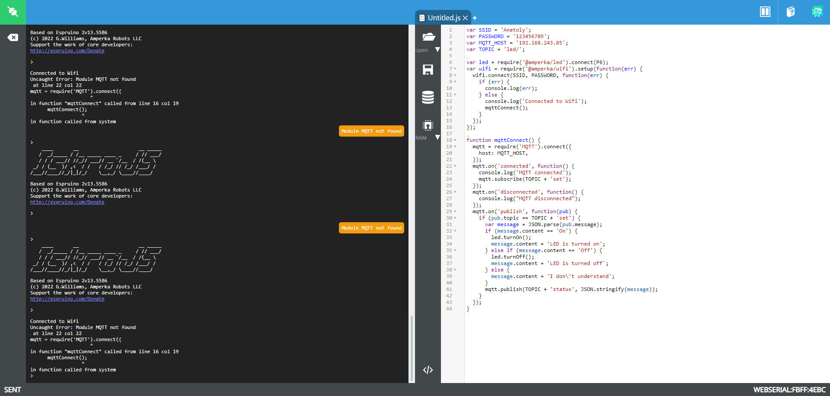Click the led.turnOn(); code line
830x396 pixels.
[511, 237]
